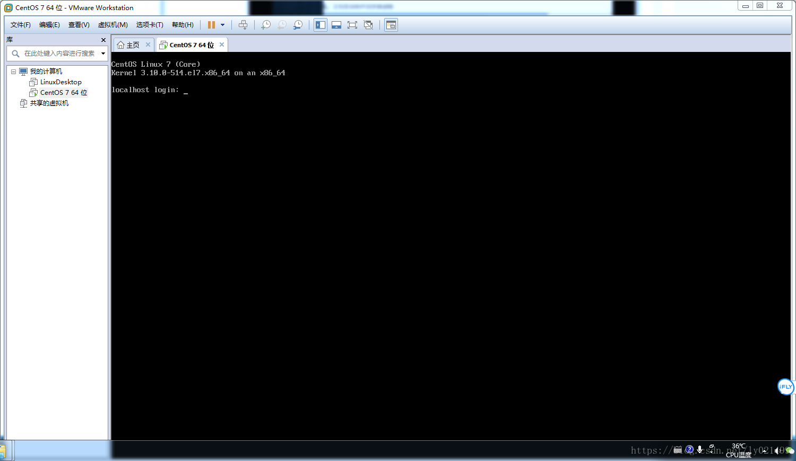
Task: Click the WeChat tray icon
Action: click(x=789, y=450)
